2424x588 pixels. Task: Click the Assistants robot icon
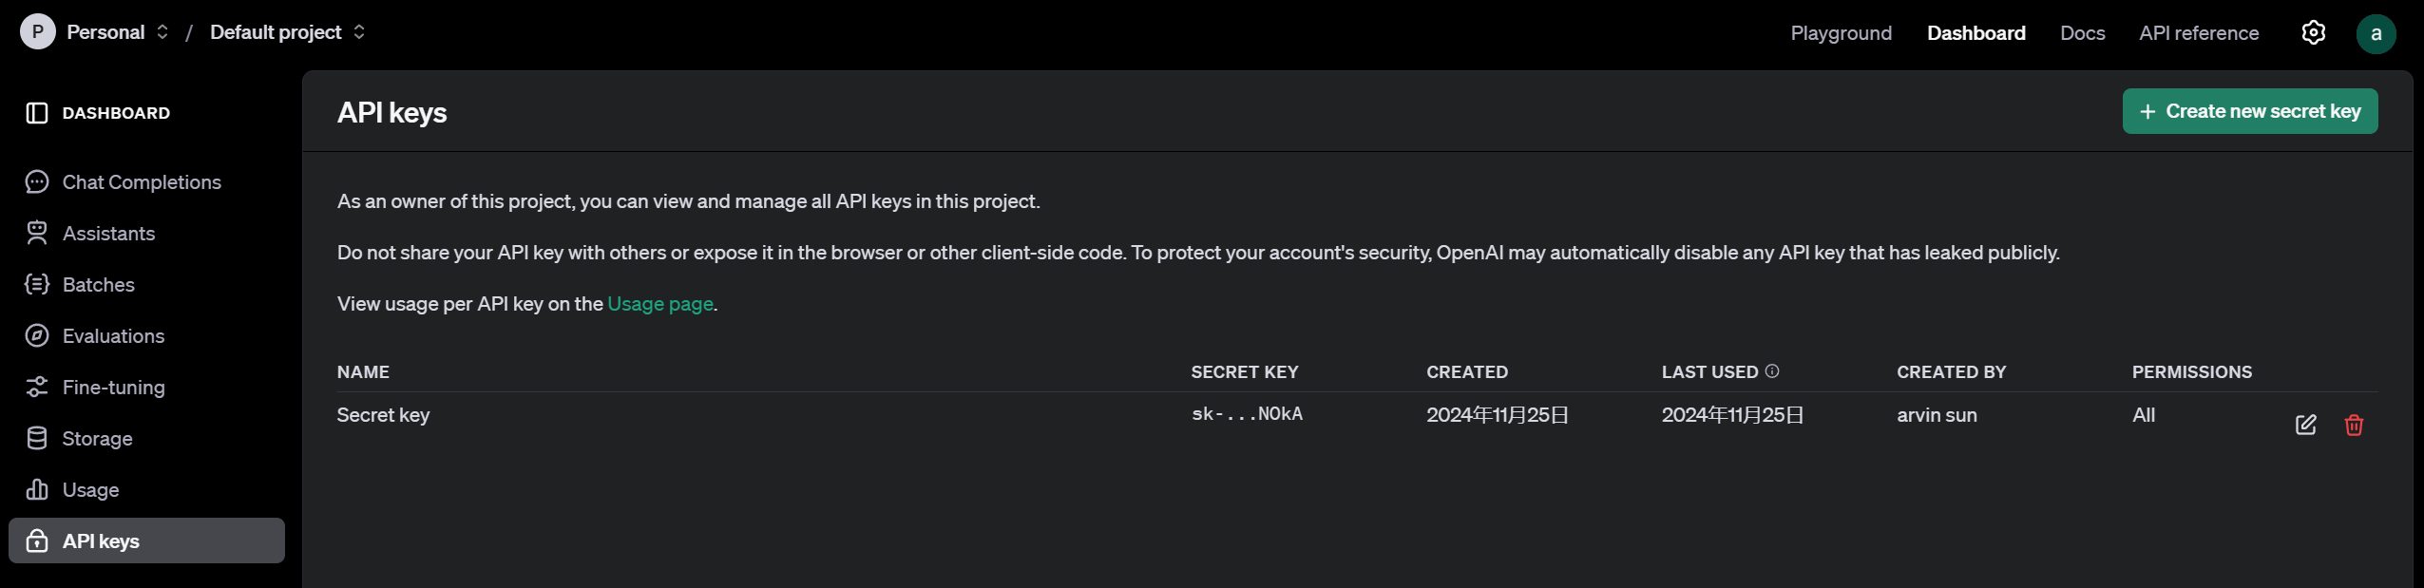[37, 234]
